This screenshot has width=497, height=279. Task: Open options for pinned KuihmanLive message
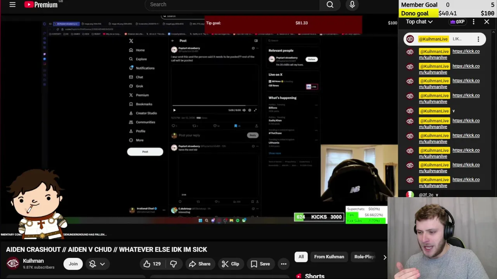pos(478,39)
